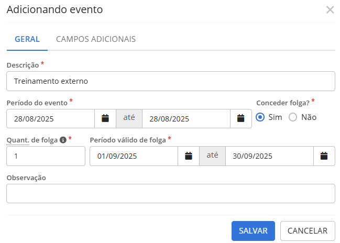Click the CANCELAR button
This screenshot has width=340, height=243.
308,231
